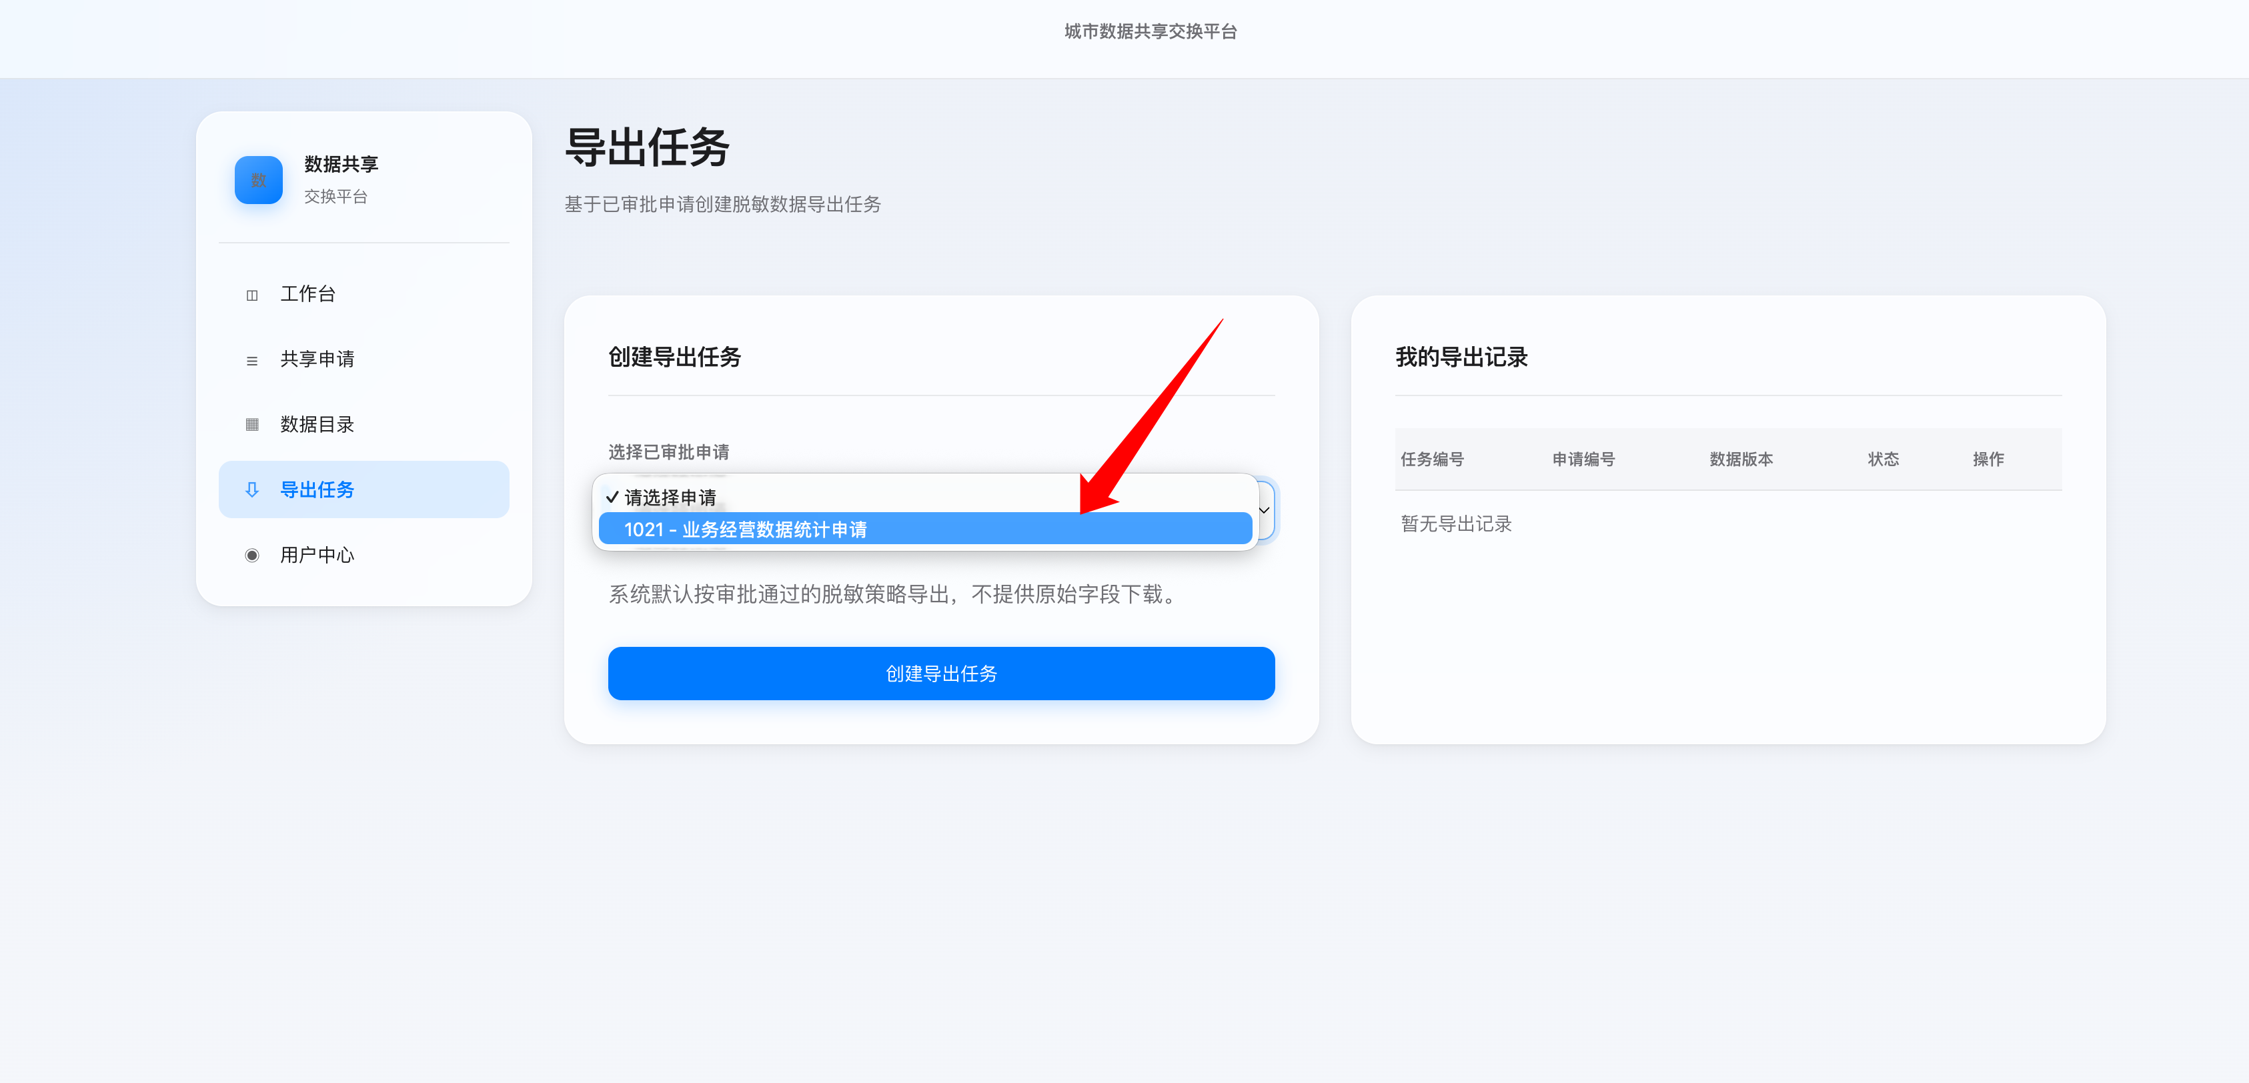This screenshot has height=1083, width=2249.
Task: Open 数据目录 in the sidebar
Action: coord(364,424)
